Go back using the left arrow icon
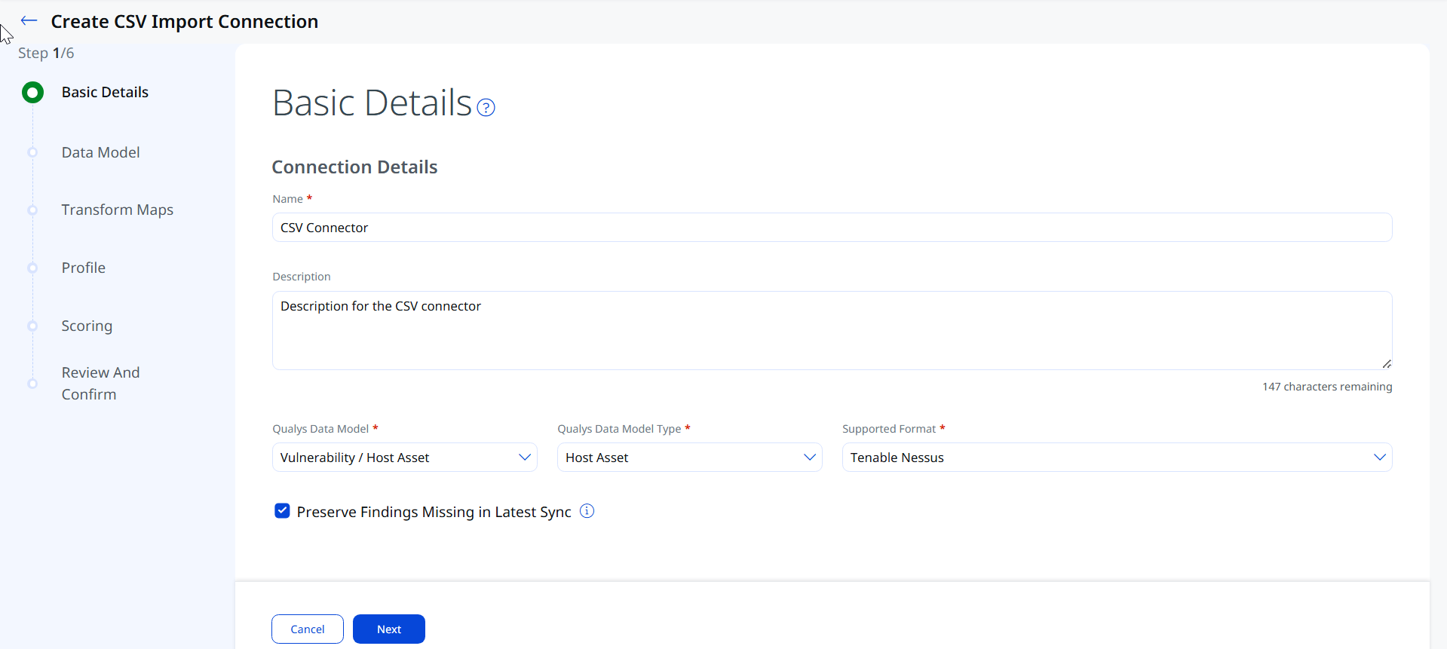The image size is (1447, 649). [x=29, y=20]
